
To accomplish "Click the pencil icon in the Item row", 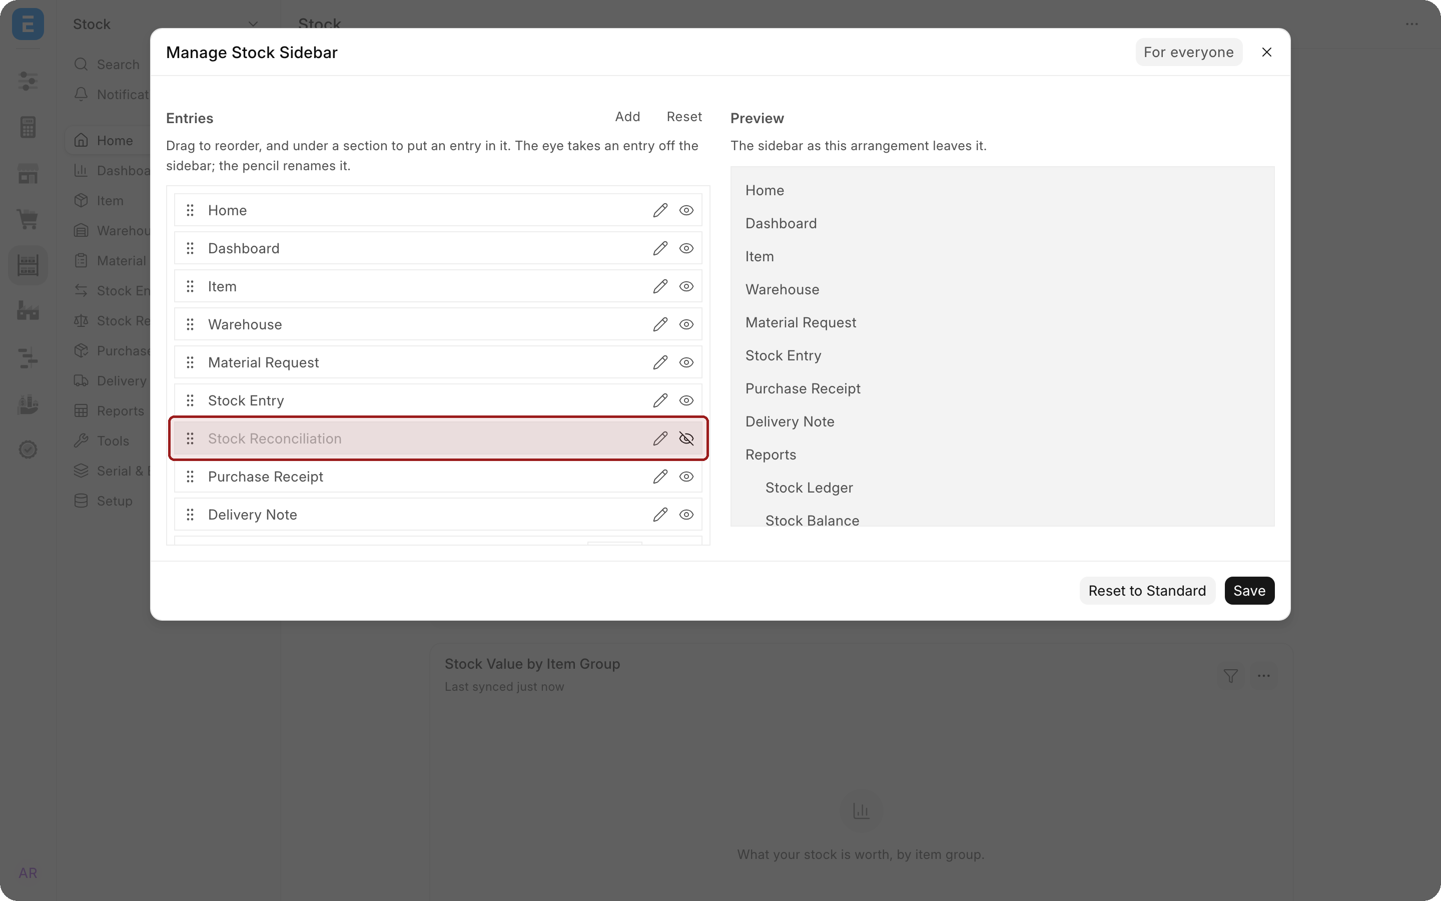I will tap(660, 287).
